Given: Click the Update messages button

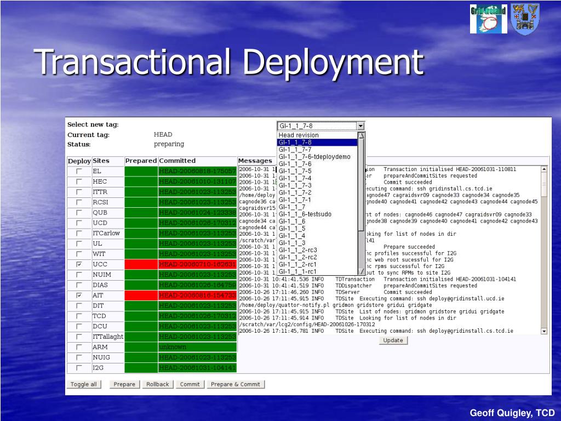Looking at the screenshot, I should 393,340.
